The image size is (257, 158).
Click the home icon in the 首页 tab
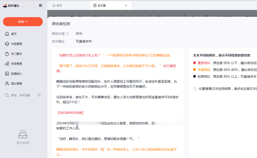pyautogui.click(x=54, y=5)
